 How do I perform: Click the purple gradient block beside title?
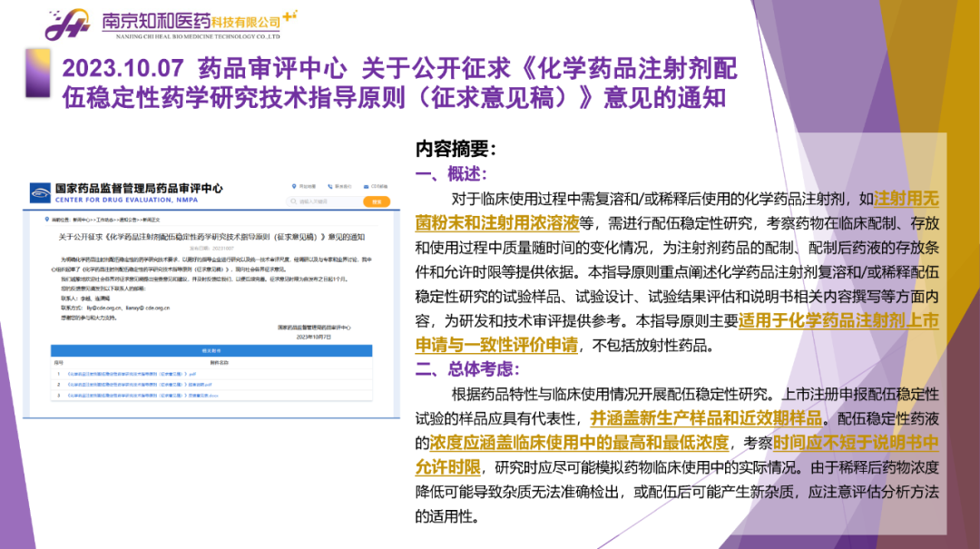pyautogui.click(x=38, y=73)
